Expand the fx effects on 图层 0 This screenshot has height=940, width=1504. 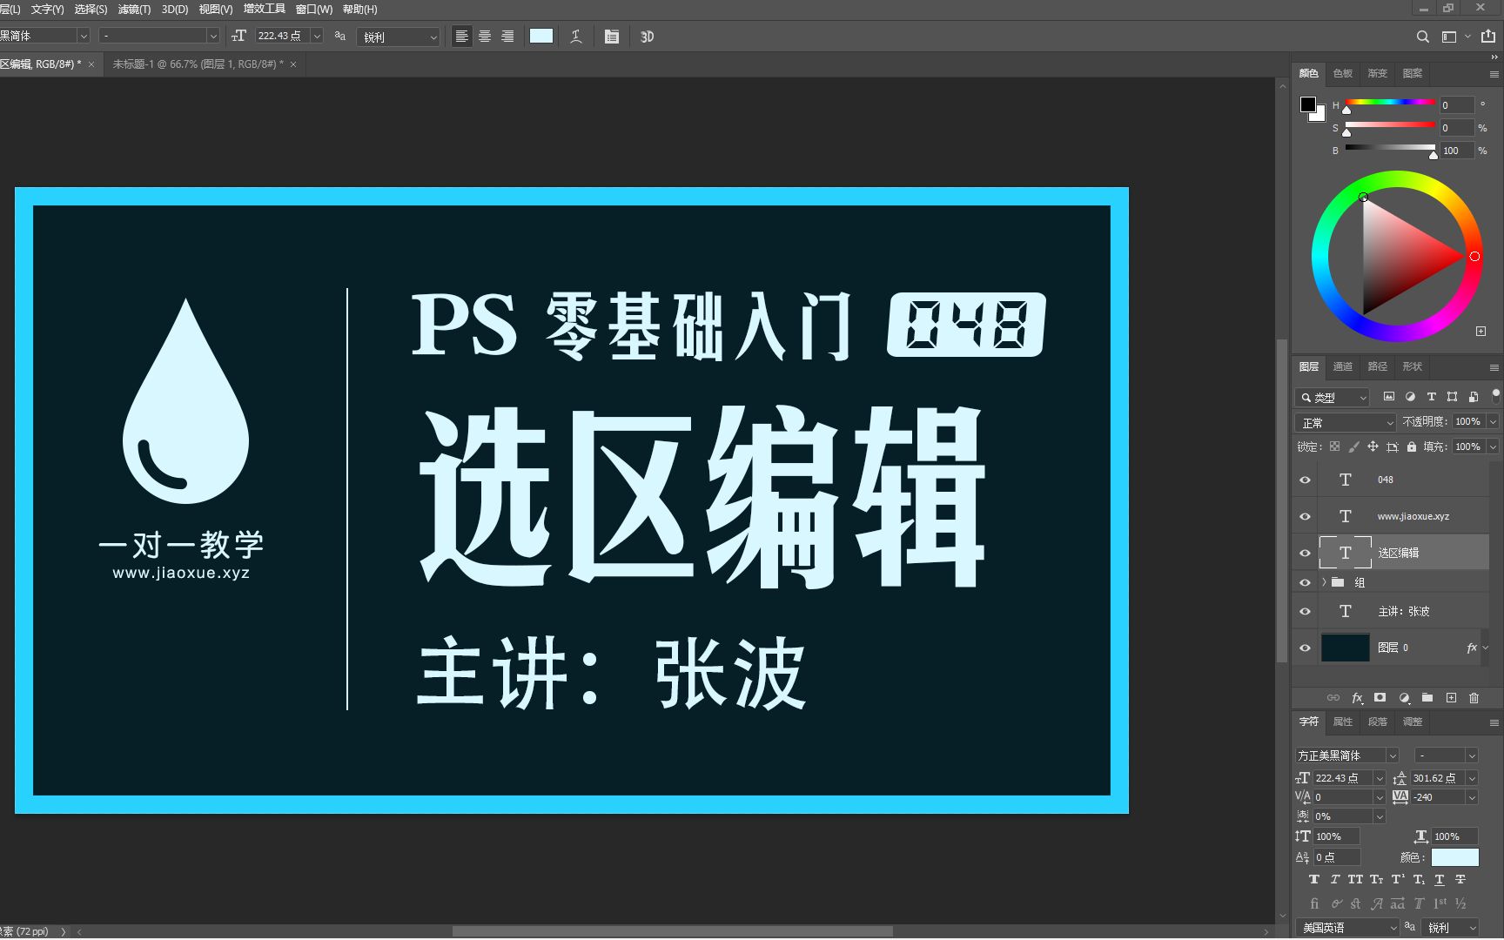(x=1486, y=648)
